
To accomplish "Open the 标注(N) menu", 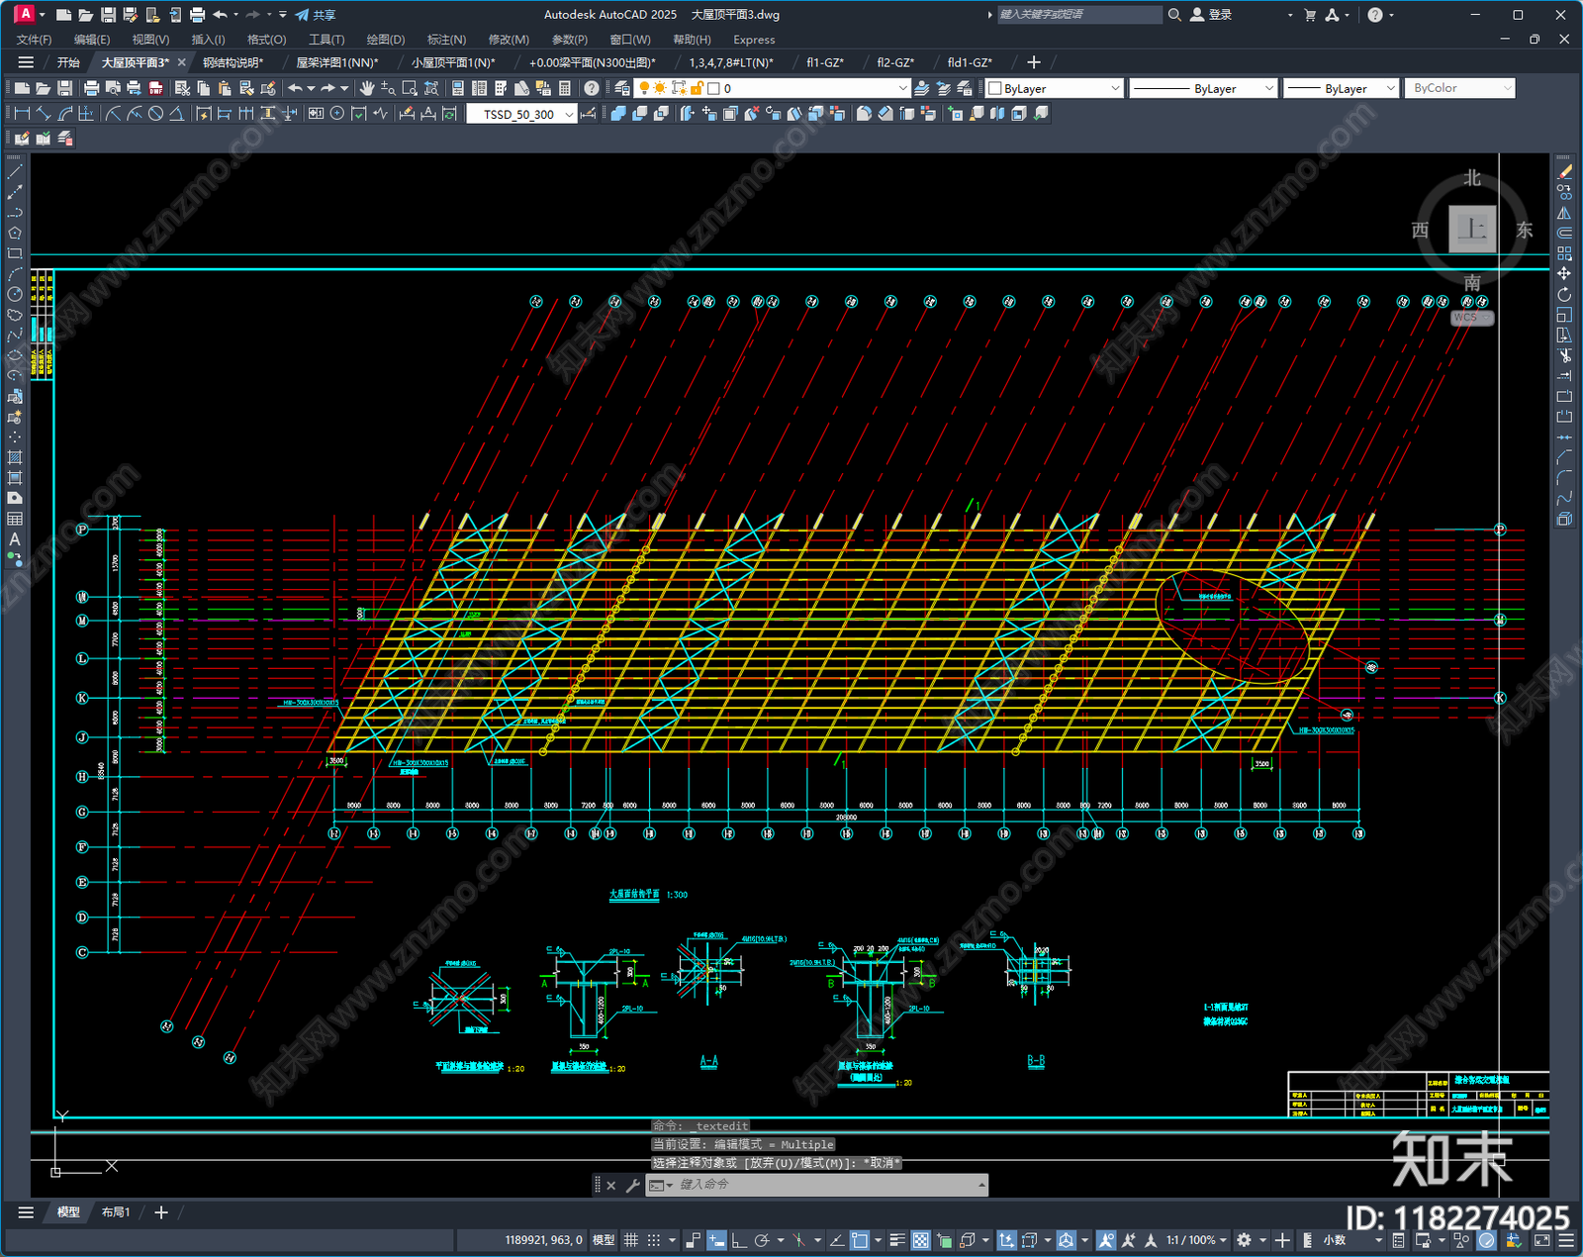I will coord(446,40).
